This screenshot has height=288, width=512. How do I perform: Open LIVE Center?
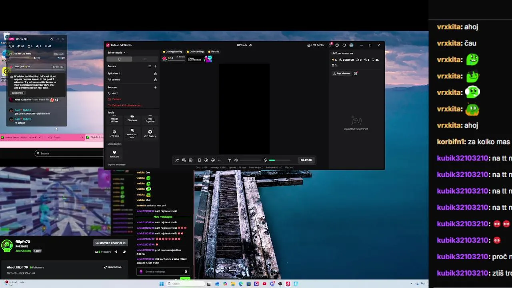tap(316, 45)
